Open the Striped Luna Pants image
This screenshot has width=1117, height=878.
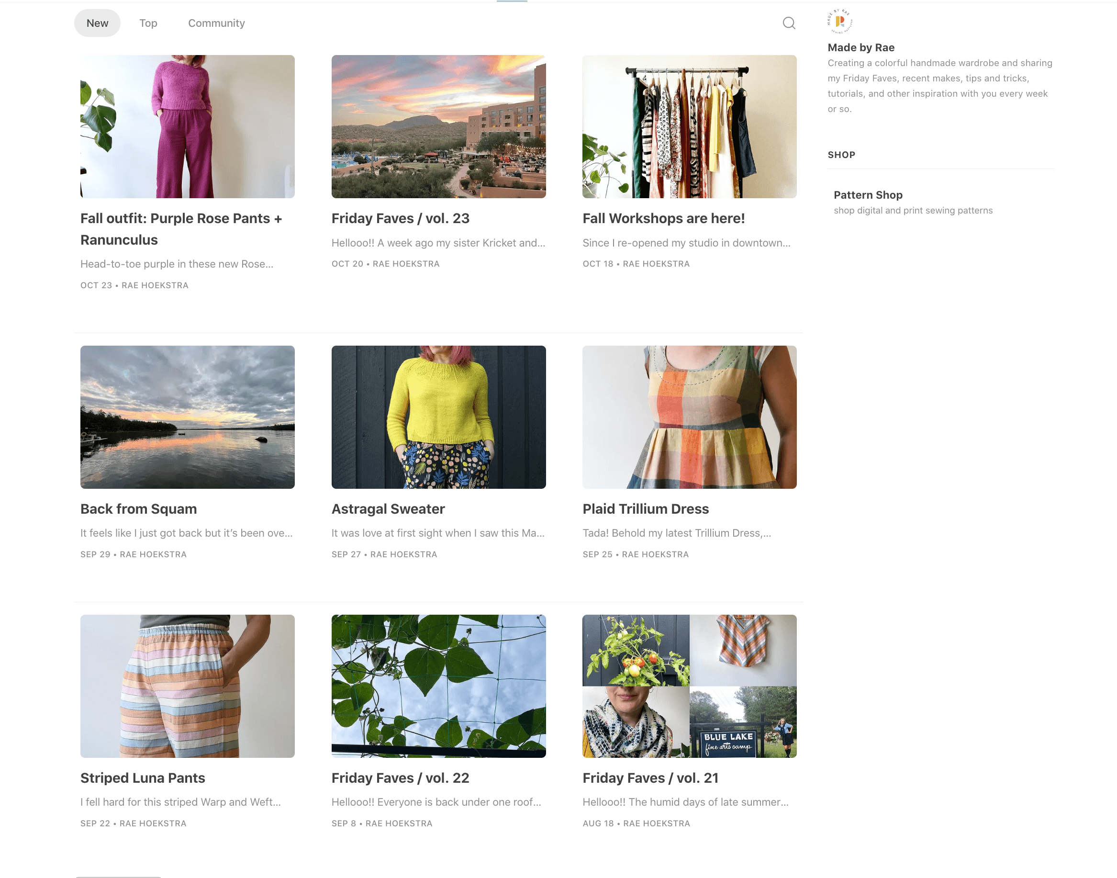pos(188,686)
